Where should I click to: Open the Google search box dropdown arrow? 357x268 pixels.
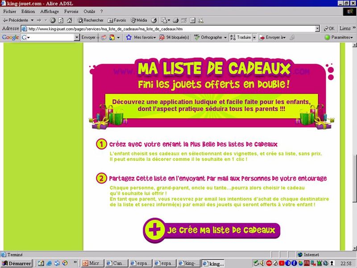pyautogui.click(x=77, y=38)
